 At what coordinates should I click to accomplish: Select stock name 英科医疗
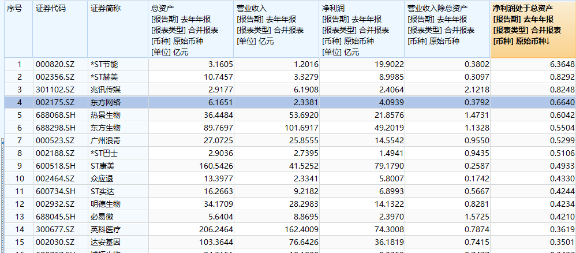click(x=106, y=229)
